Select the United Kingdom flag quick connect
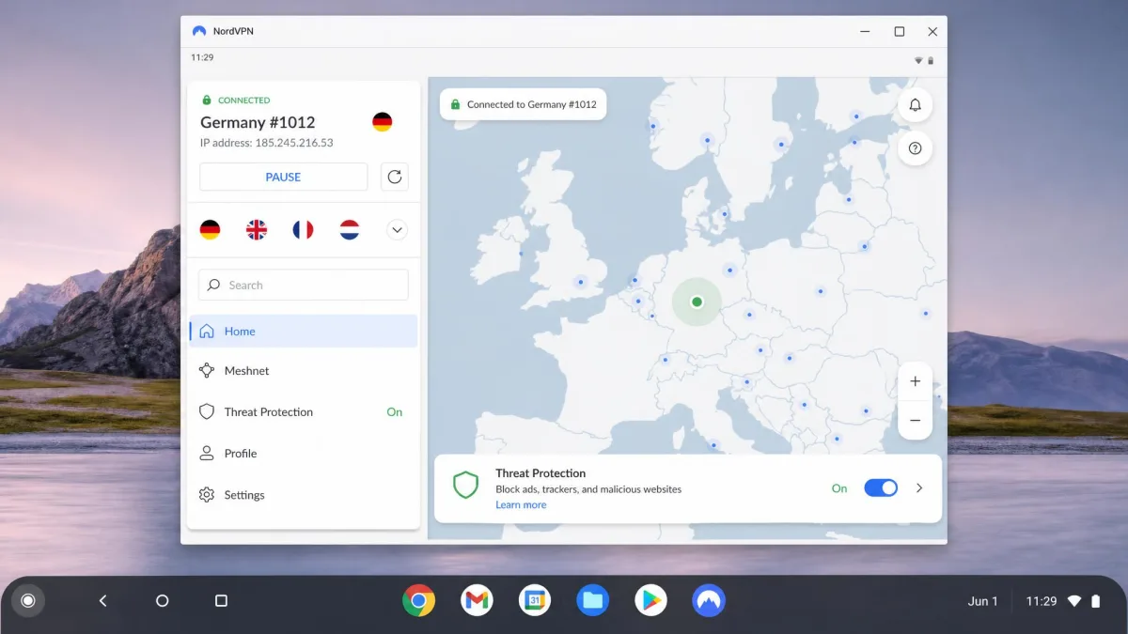1128x634 pixels. point(257,229)
